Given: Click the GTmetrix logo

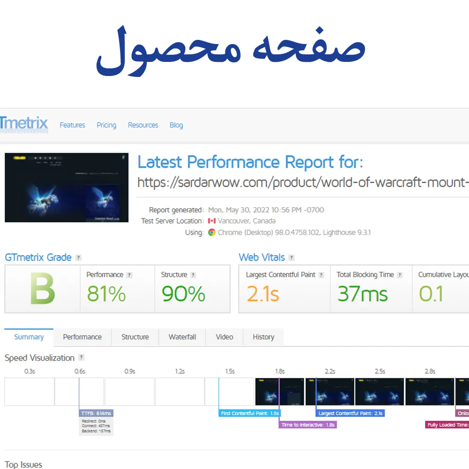Looking at the screenshot, I should click(x=24, y=124).
